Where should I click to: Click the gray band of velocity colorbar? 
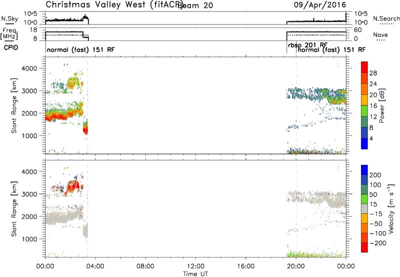pos(364,209)
